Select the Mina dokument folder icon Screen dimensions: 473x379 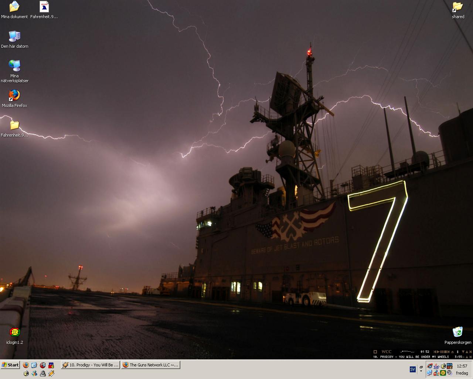[14, 10]
